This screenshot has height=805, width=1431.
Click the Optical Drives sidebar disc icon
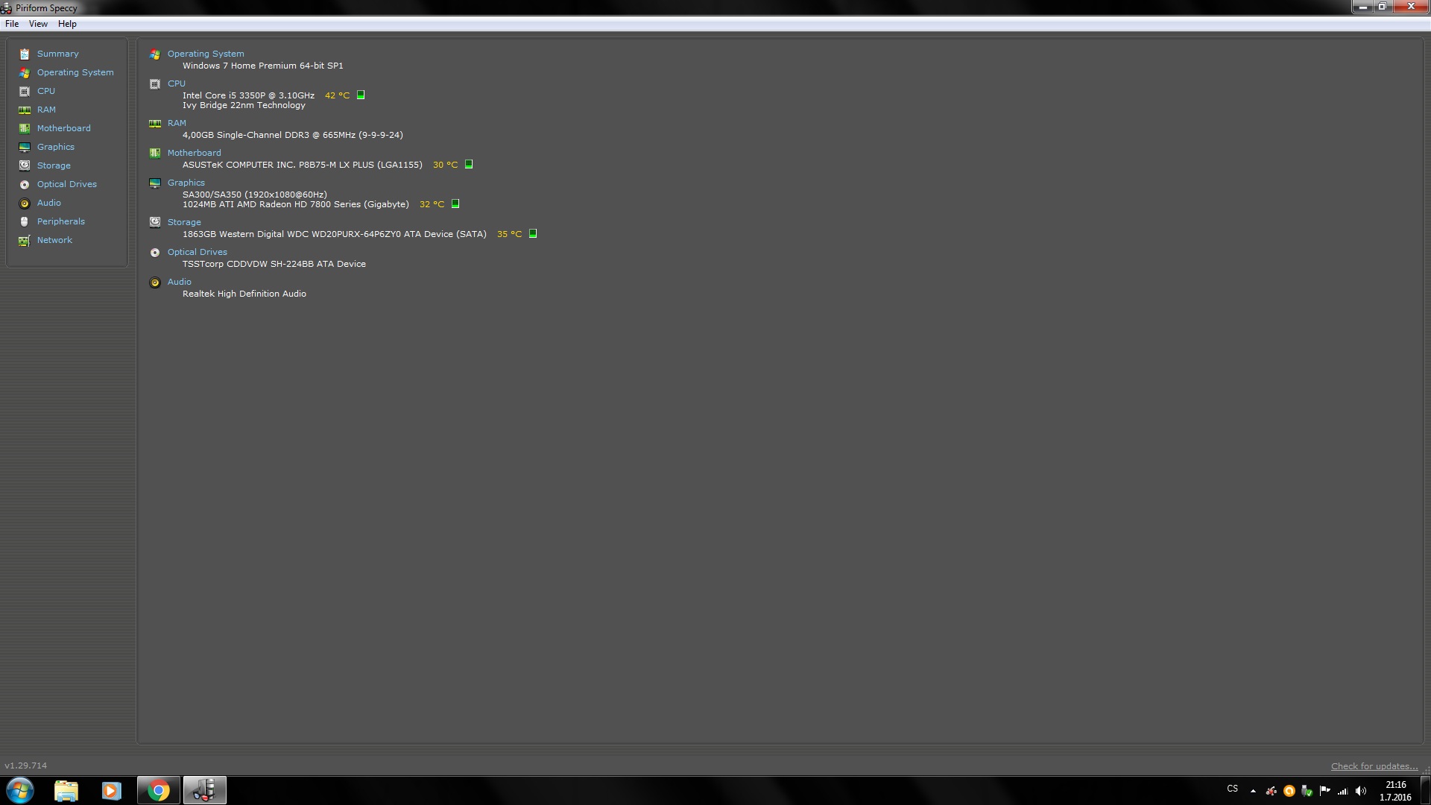pyautogui.click(x=25, y=184)
